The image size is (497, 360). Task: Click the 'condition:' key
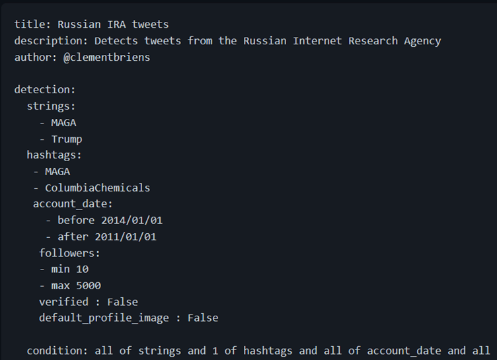coord(57,351)
